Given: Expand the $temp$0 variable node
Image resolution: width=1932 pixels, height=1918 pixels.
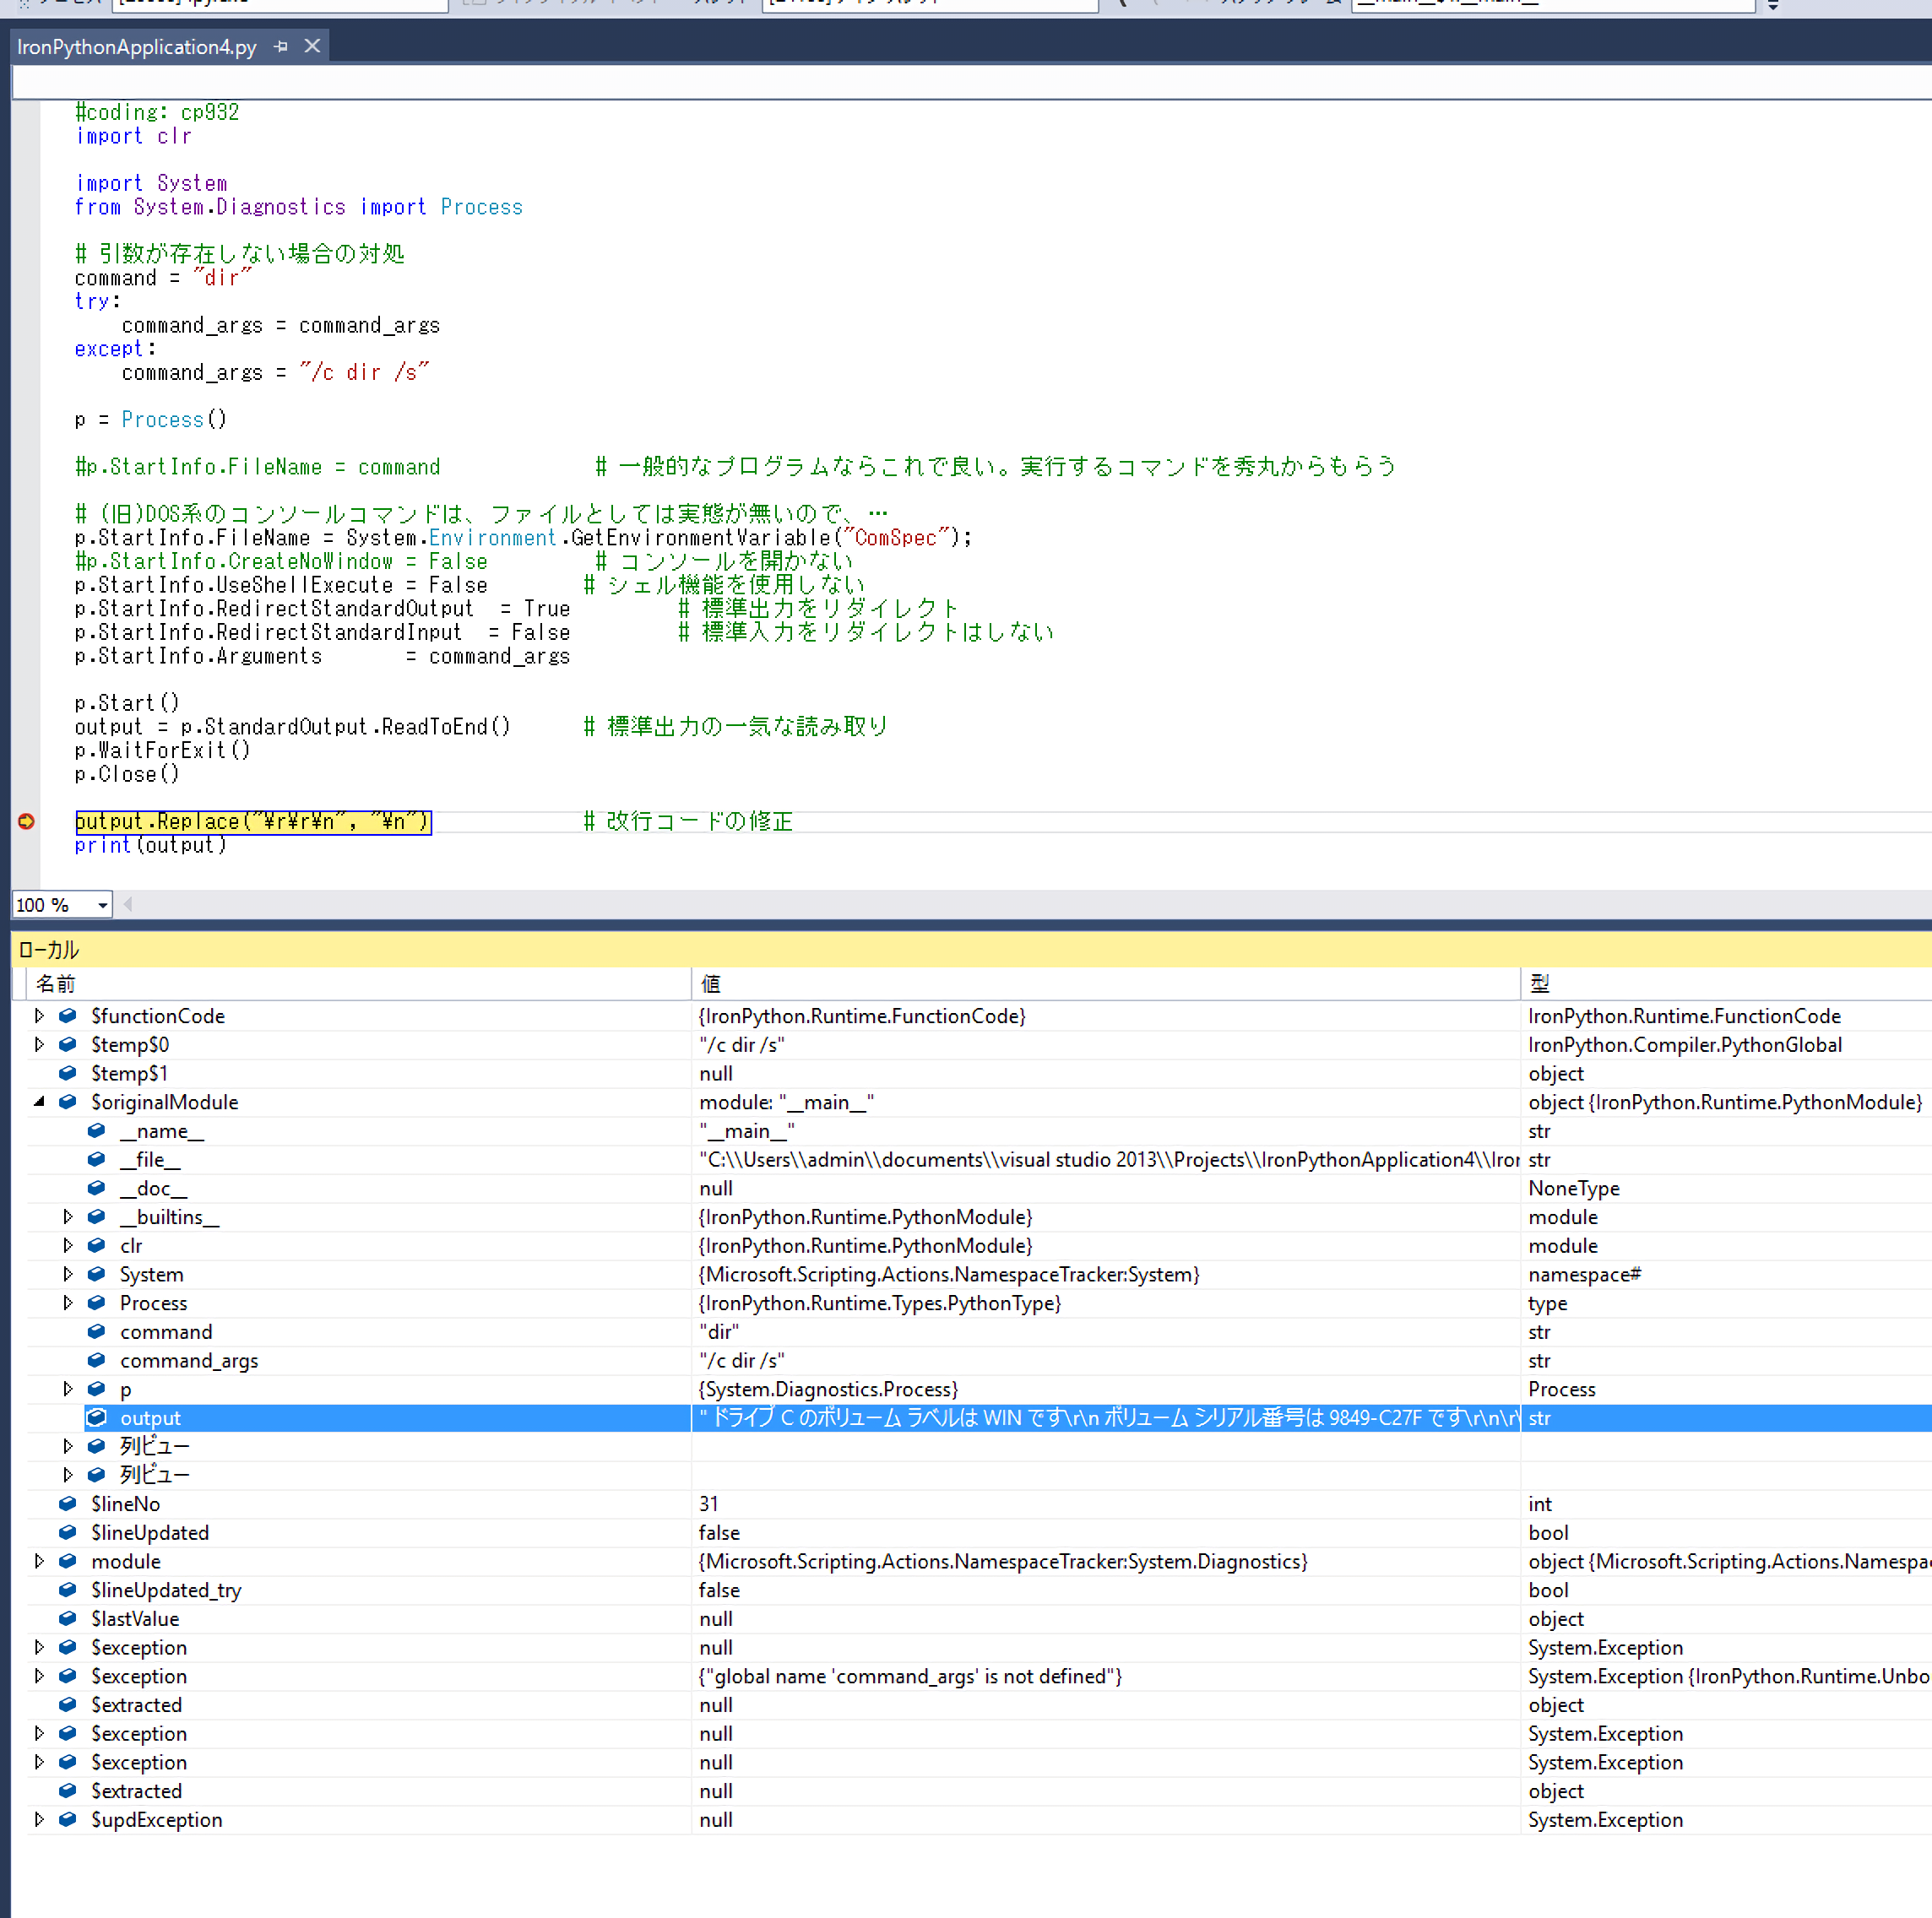Looking at the screenshot, I should tap(39, 1044).
